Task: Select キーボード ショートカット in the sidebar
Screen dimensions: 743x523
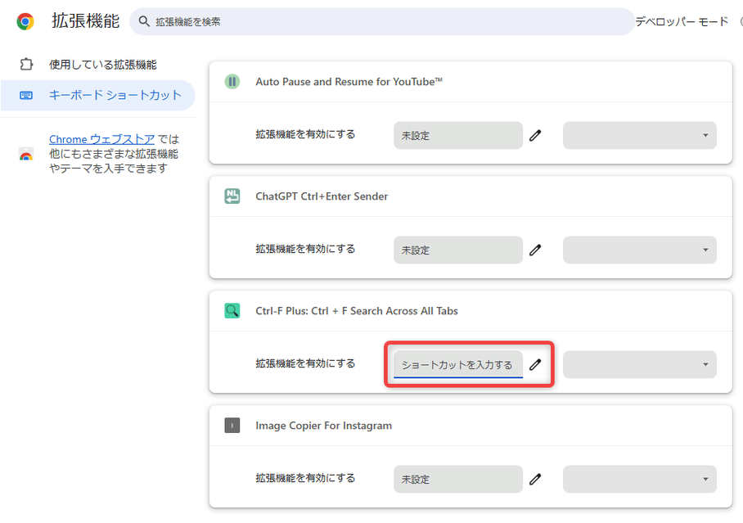Action: 98,95
